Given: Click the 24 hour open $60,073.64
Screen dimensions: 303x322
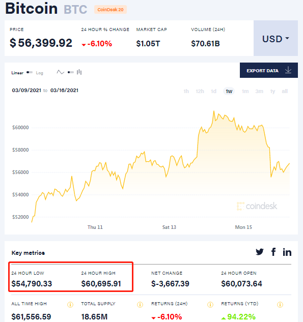Looking at the screenshot, I should tap(241, 284).
